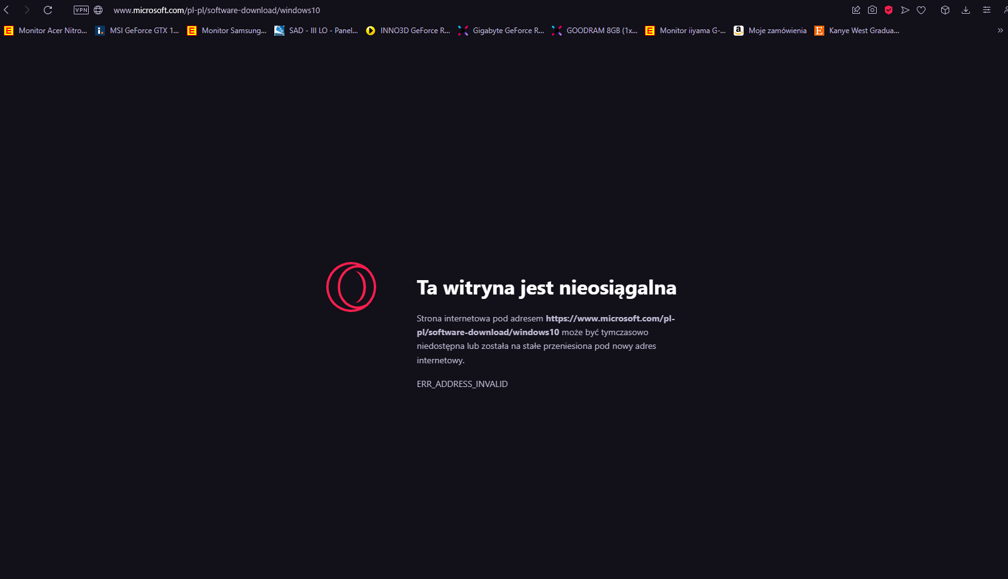Open the Moje zamówienia Amazon bookmark
The image size is (1008, 579).
pos(771,30)
